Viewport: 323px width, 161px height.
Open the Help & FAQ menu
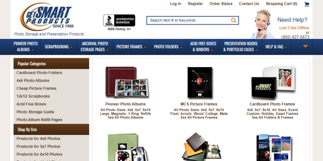[276, 47]
